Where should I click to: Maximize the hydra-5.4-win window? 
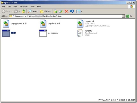[130, 3]
